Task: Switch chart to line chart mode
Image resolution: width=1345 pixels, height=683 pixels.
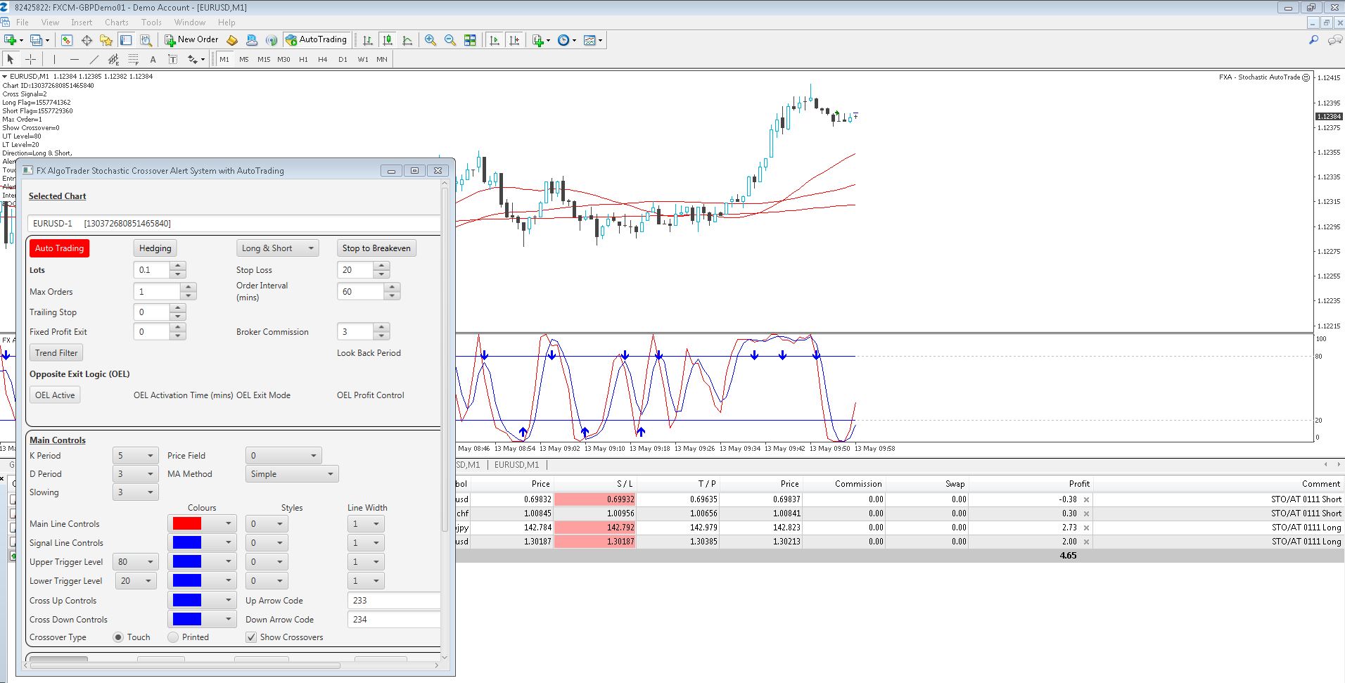Action: click(x=407, y=40)
